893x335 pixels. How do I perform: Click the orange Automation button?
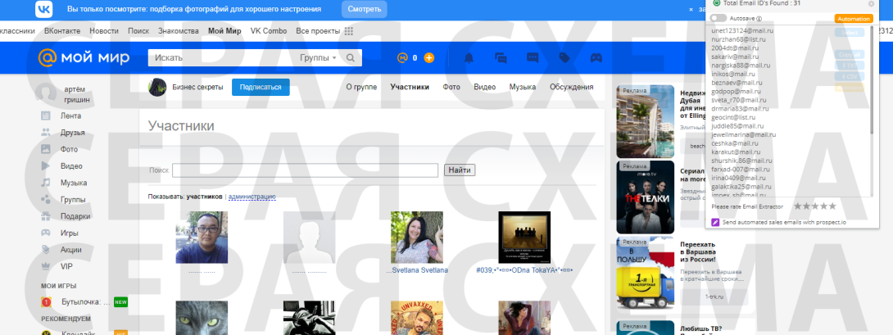click(854, 19)
